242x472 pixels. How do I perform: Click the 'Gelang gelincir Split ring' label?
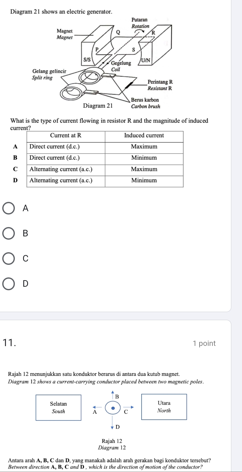(x=49, y=74)
